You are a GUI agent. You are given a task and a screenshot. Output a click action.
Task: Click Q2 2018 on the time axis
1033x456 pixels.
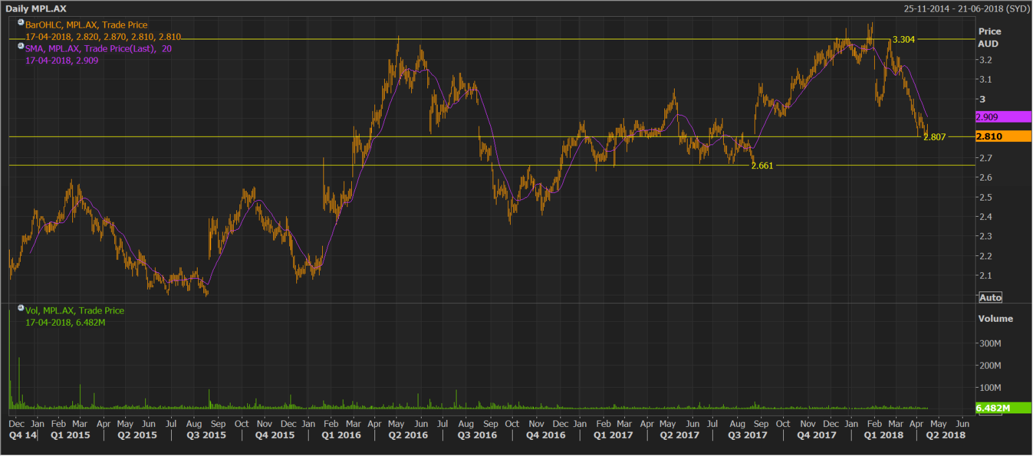pyautogui.click(x=946, y=435)
